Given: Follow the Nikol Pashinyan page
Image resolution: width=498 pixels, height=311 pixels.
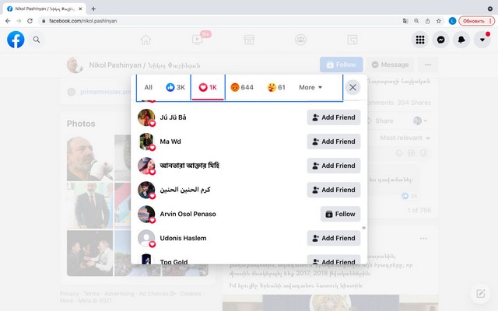Looking at the screenshot, I should [342, 65].
